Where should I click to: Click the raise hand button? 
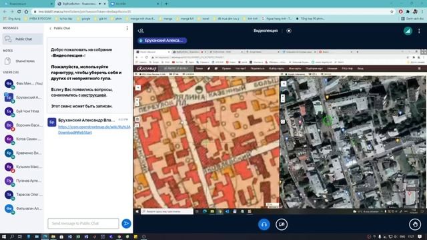click(415, 225)
